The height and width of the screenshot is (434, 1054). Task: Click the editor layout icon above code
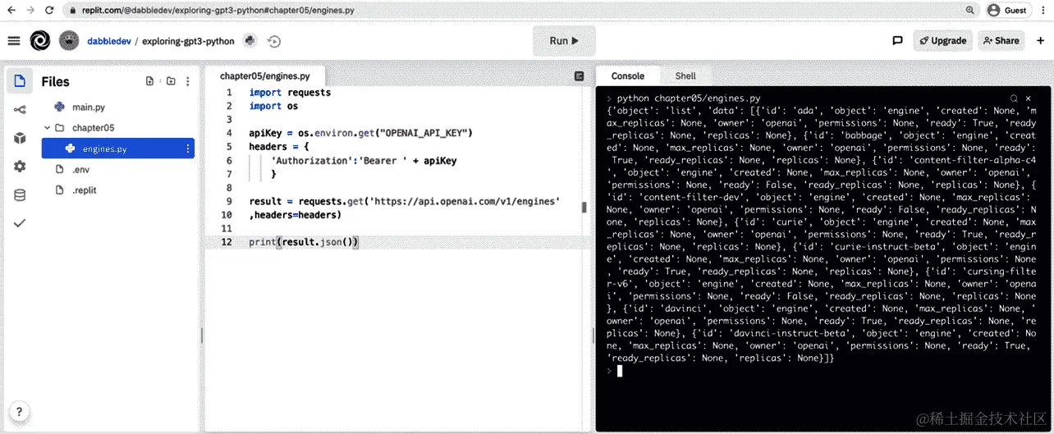[x=580, y=76]
